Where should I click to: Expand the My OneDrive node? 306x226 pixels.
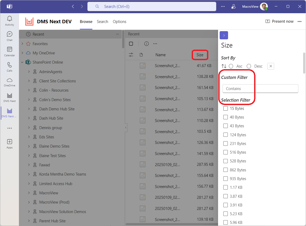coord(22,53)
